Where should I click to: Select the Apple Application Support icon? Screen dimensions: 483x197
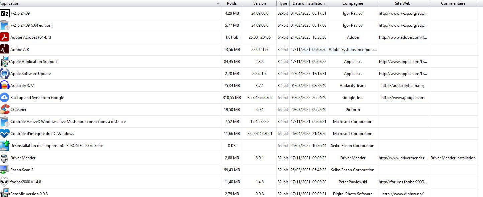pyautogui.click(x=5, y=62)
